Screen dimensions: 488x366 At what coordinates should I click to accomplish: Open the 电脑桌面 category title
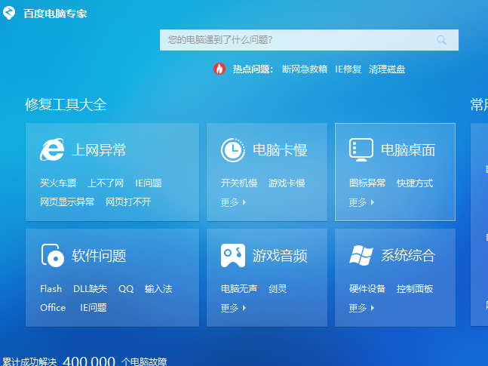click(x=408, y=150)
